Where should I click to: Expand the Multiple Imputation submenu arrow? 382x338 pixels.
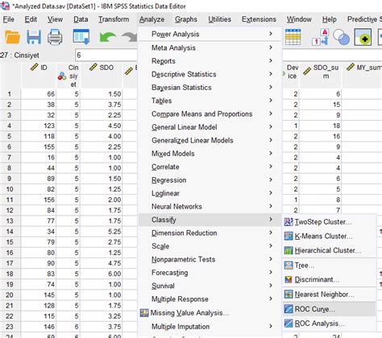271,326
